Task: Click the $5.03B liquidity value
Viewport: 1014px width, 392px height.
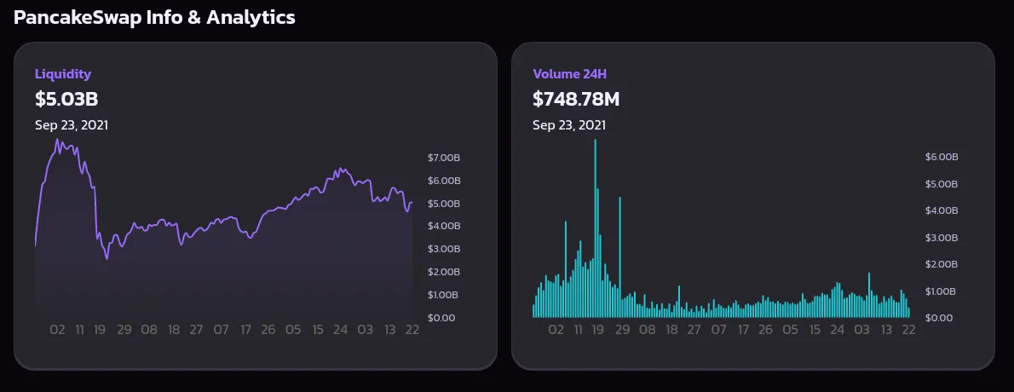Action: pyautogui.click(x=66, y=99)
